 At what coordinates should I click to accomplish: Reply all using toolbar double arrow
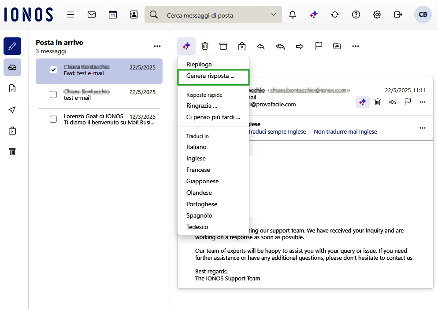[280, 46]
